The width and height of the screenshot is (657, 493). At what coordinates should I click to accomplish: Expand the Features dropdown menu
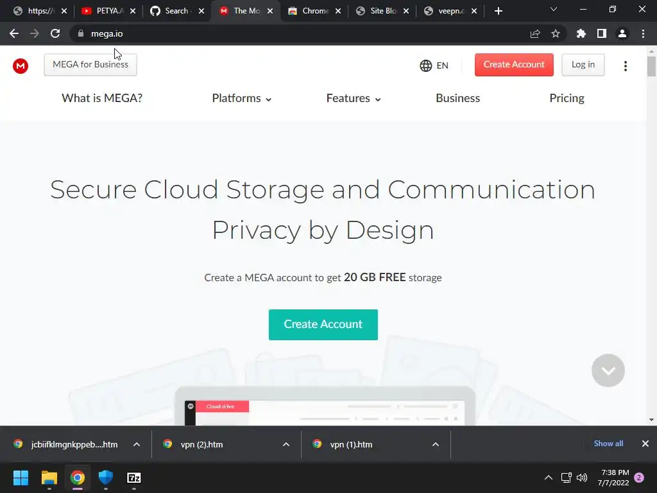tap(354, 98)
